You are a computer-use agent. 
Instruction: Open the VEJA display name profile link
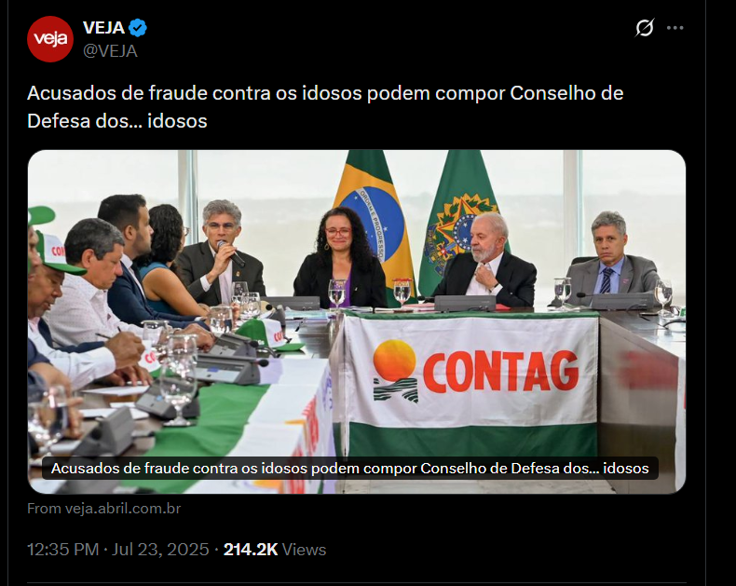click(x=103, y=28)
